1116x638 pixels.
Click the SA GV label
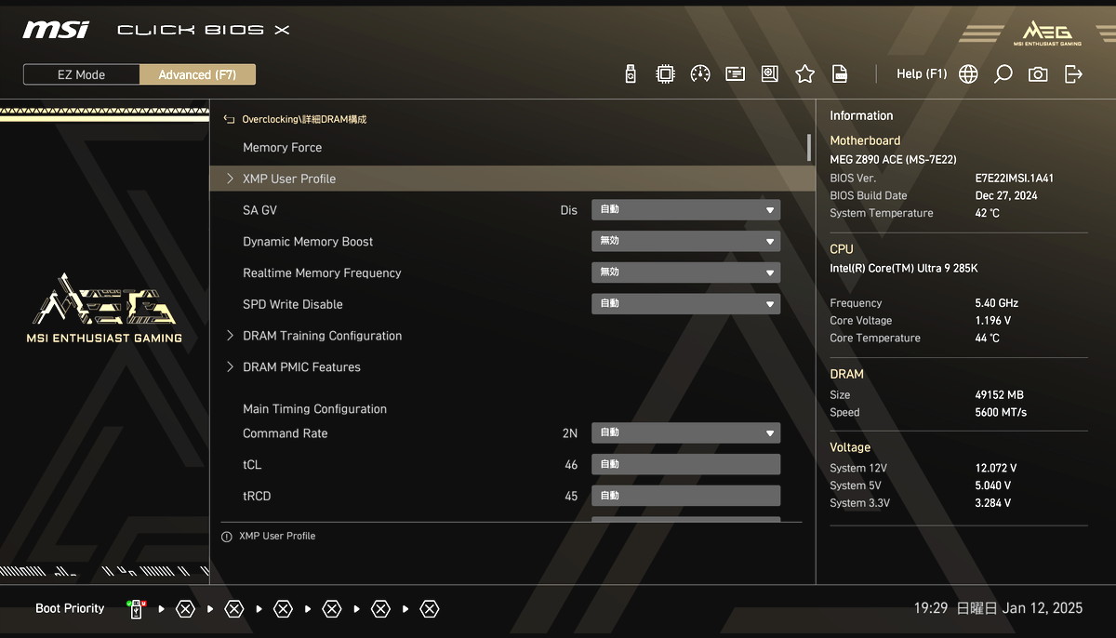[x=259, y=210]
